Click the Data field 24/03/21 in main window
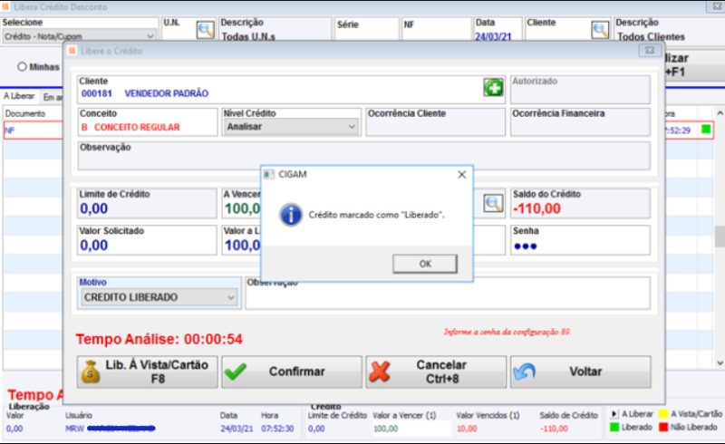This screenshot has width=725, height=444. coord(493,36)
